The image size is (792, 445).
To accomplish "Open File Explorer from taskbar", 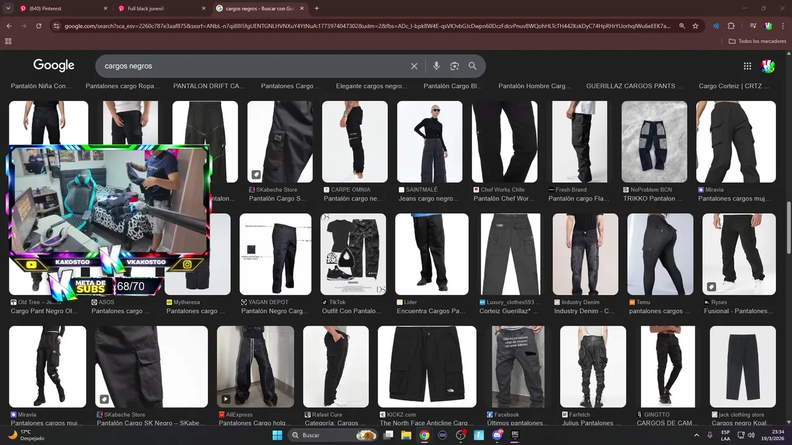I will point(406,435).
